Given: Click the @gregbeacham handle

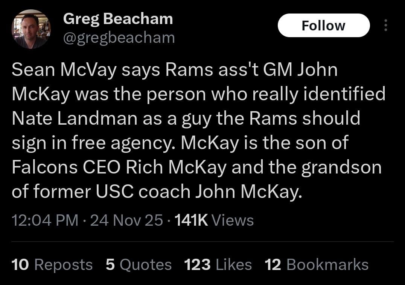Looking at the screenshot, I should click(x=119, y=38).
